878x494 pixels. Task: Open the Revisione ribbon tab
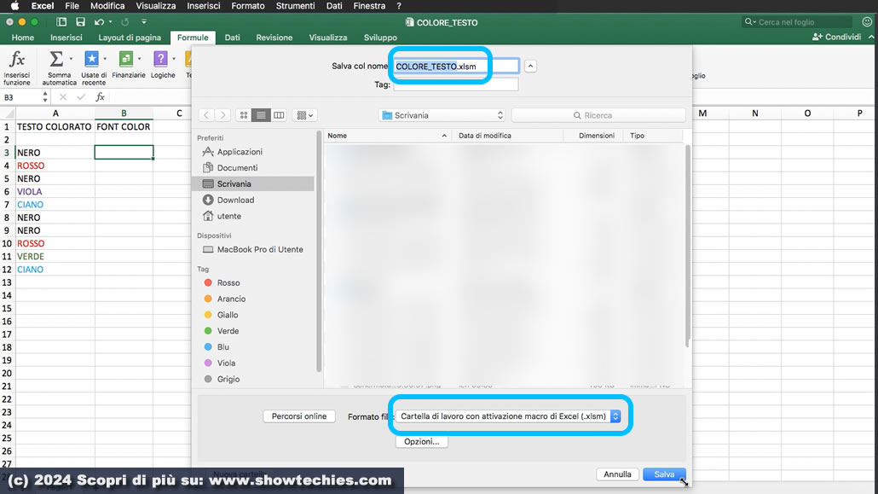click(x=274, y=38)
